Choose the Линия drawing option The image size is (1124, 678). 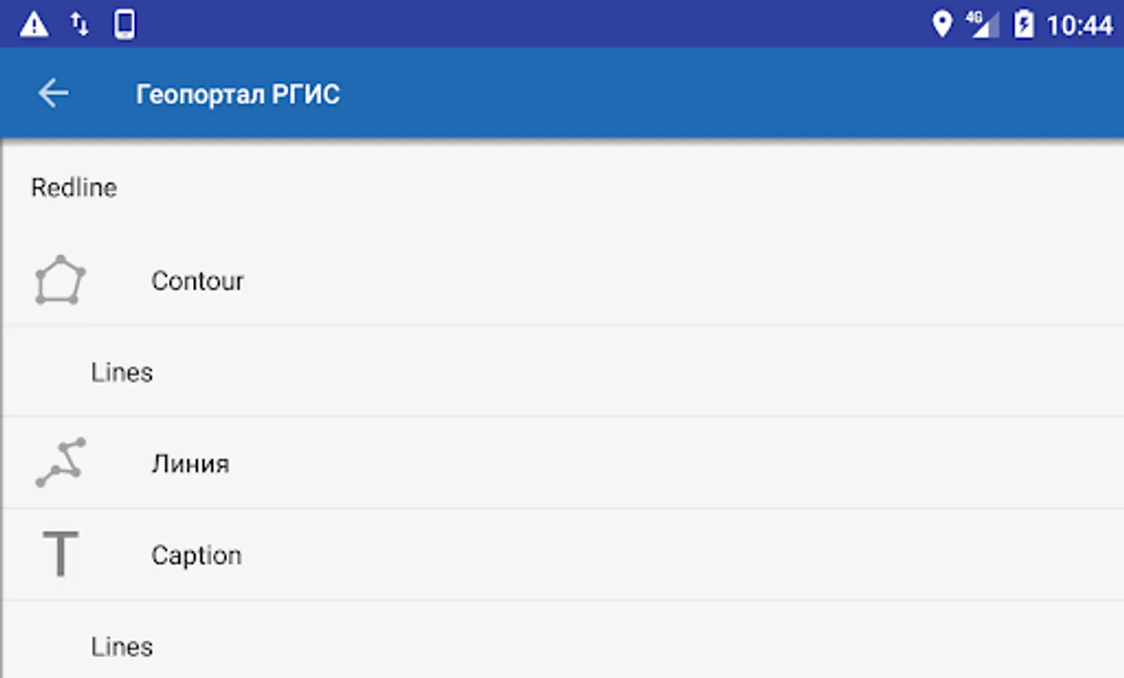click(x=191, y=463)
